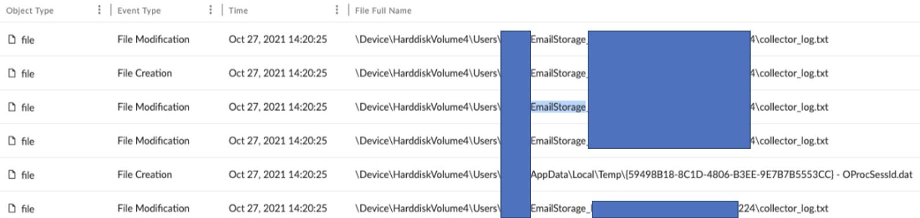Click the file icon in the second row
Image resolution: width=920 pixels, height=218 pixels.
coord(12,73)
